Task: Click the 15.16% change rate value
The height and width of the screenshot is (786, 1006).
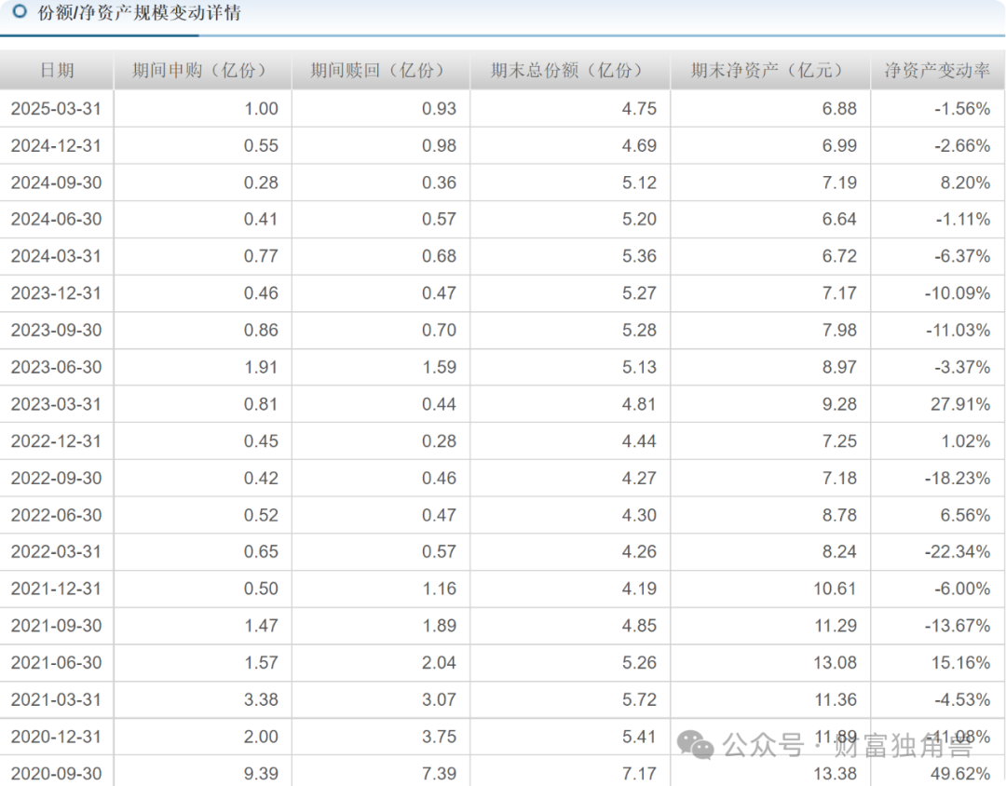Action: [961, 663]
